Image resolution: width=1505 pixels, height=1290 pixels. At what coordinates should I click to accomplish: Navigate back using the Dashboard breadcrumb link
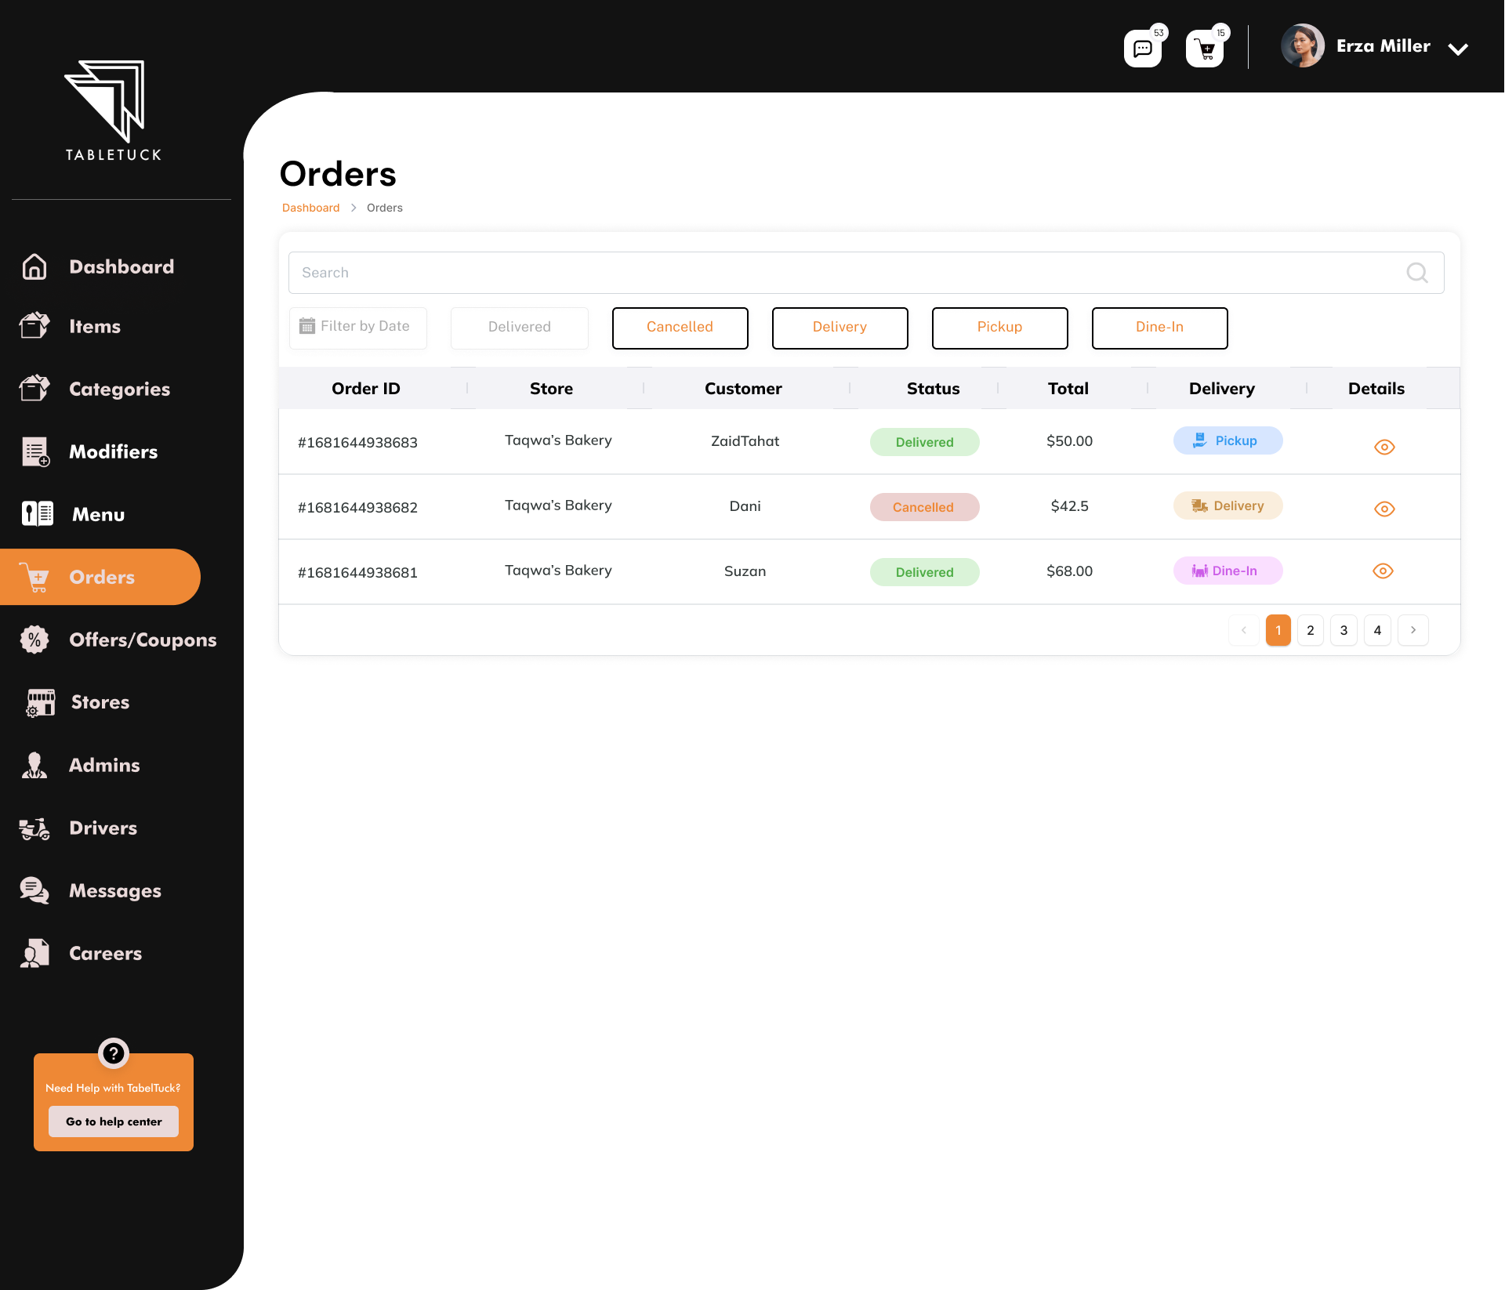(310, 207)
